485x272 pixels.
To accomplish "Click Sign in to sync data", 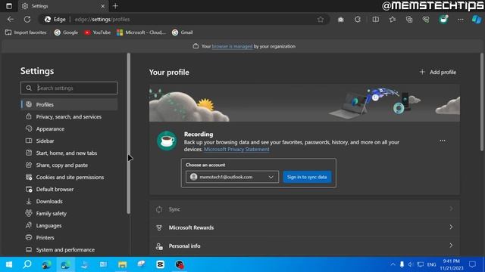I will (x=307, y=177).
